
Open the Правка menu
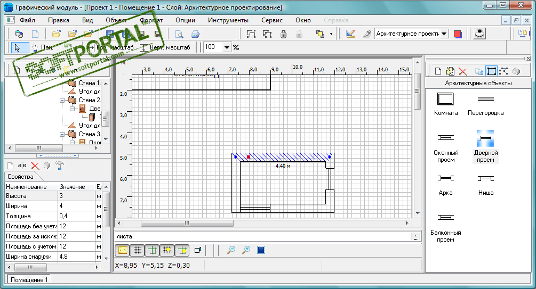click(x=59, y=20)
